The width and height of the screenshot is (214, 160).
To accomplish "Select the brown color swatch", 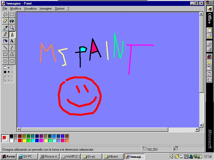I will point(67,136).
